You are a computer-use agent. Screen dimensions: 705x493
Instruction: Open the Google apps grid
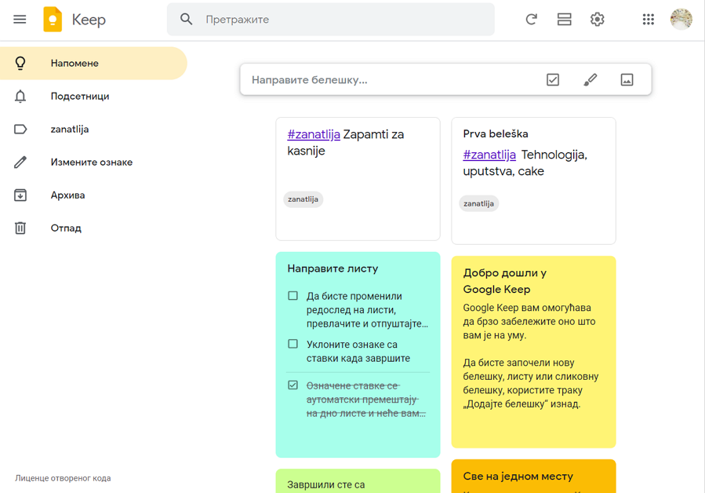648,20
